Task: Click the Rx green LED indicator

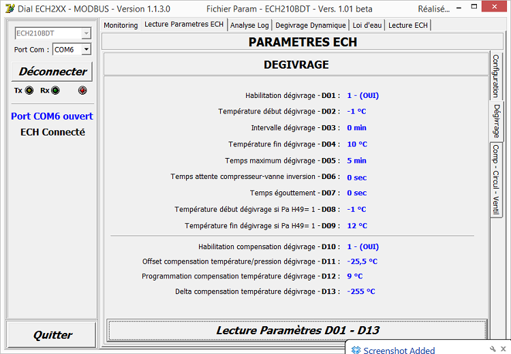Action: point(55,91)
